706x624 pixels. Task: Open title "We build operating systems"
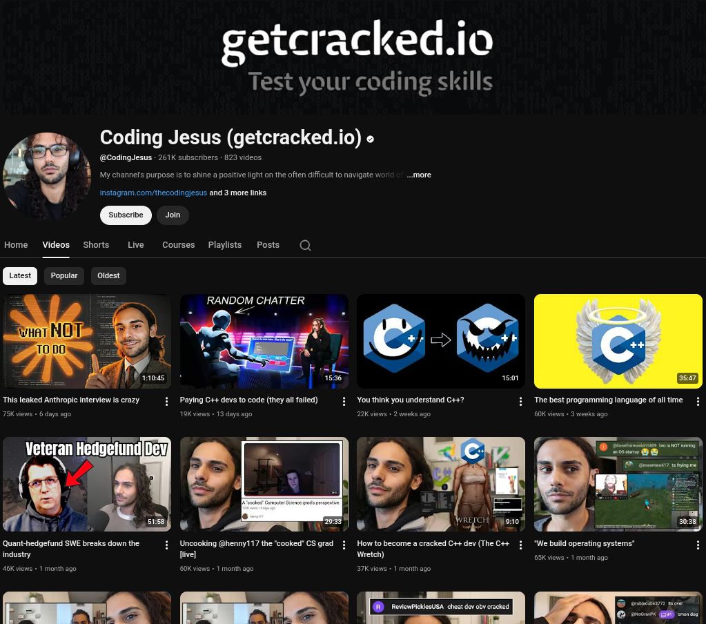[585, 543]
